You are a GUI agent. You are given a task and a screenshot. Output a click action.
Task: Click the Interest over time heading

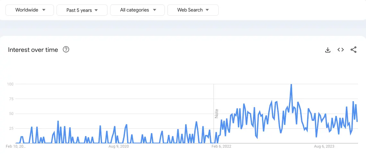[33, 50]
